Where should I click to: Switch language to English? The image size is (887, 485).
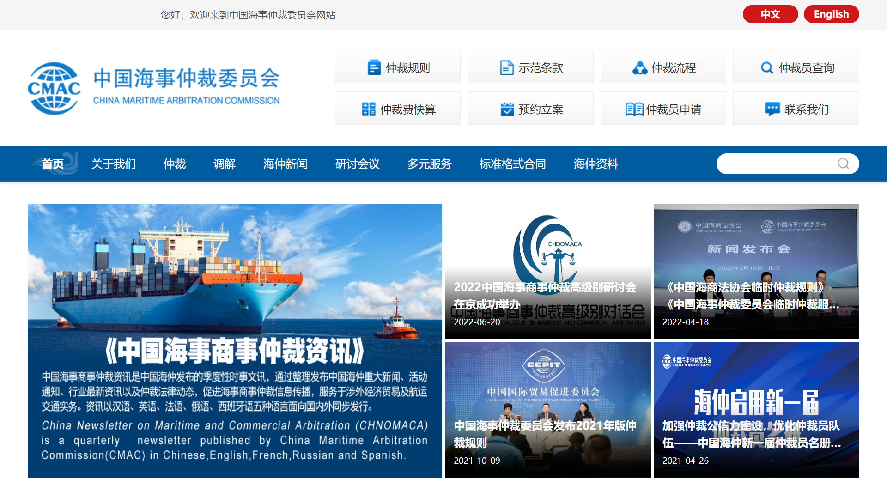pyautogui.click(x=831, y=14)
